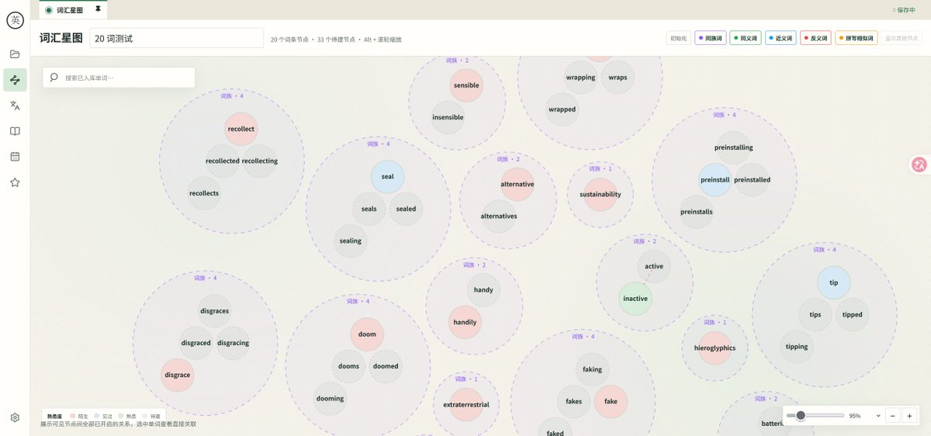Viewport: 931px width, 436px height.
Task: Click the 保存中 saving status text
Action: click(x=905, y=10)
